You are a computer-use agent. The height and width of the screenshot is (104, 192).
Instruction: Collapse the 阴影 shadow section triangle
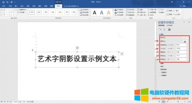click(159, 34)
